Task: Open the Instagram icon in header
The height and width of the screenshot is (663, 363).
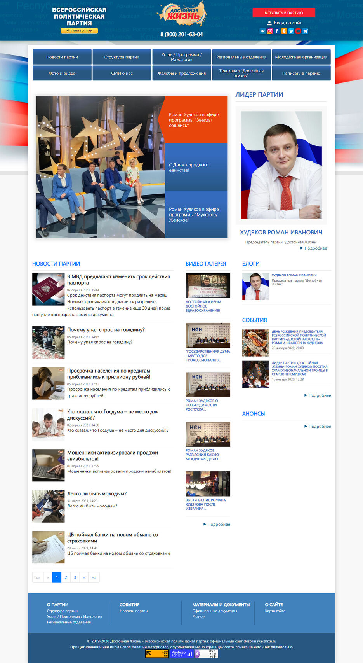Action: pyautogui.click(x=270, y=31)
